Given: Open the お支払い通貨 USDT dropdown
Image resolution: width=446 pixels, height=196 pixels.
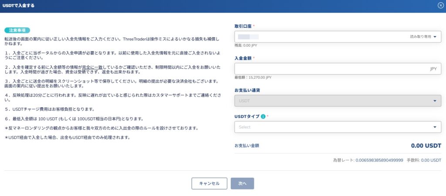Looking at the screenshot, I should [338, 101].
